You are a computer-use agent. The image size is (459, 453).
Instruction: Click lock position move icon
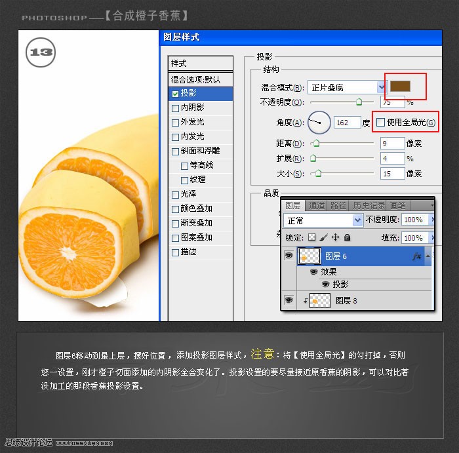pos(335,237)
